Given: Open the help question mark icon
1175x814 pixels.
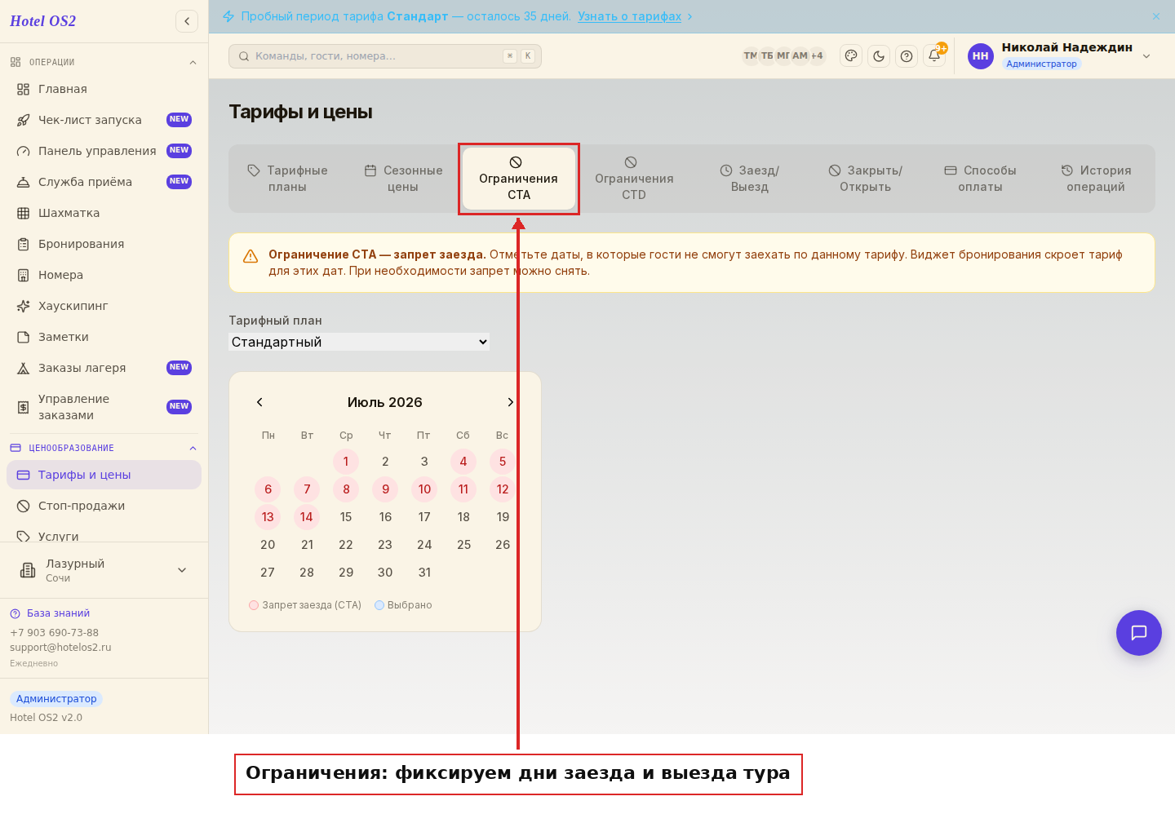Looking at the screenshot, I should pos(907,56).
